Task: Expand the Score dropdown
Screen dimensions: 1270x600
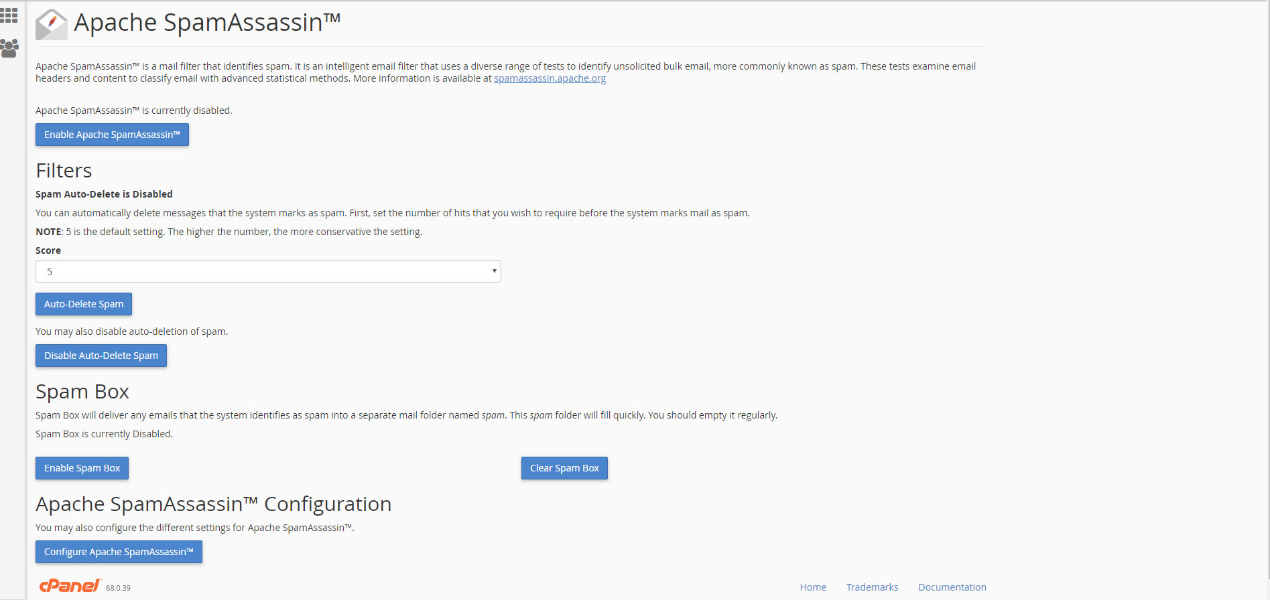Action: [268, 271]
